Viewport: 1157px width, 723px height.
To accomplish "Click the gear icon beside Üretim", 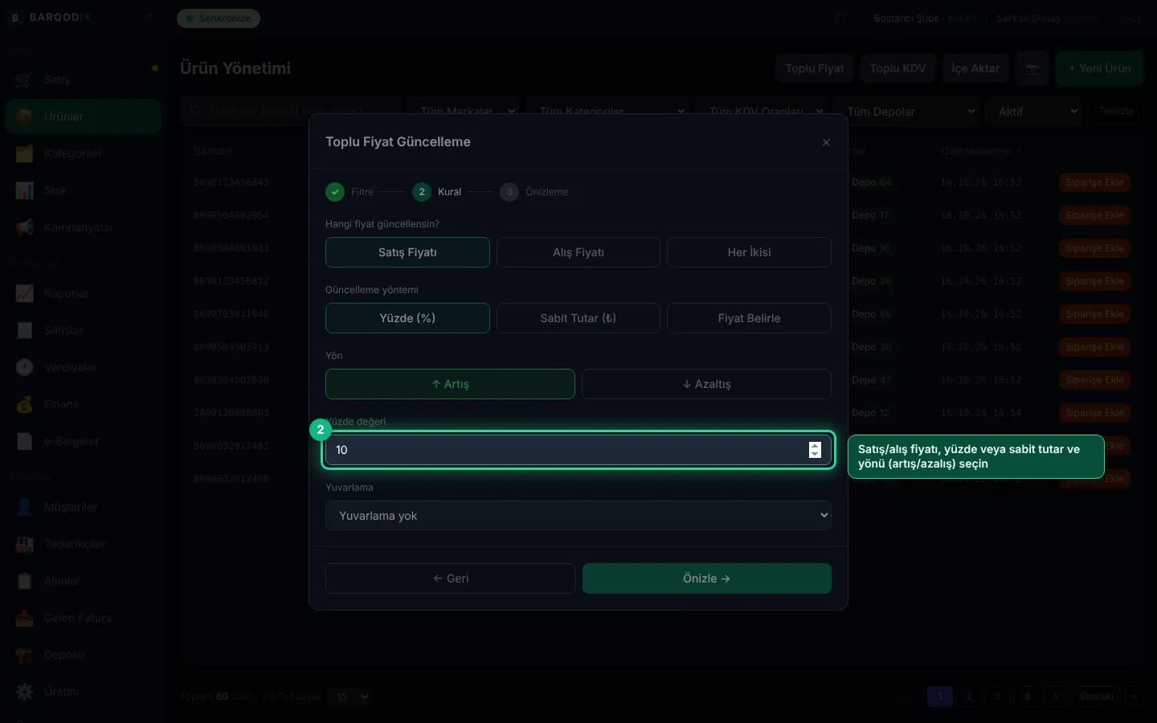I will click(x=25, y=692).
